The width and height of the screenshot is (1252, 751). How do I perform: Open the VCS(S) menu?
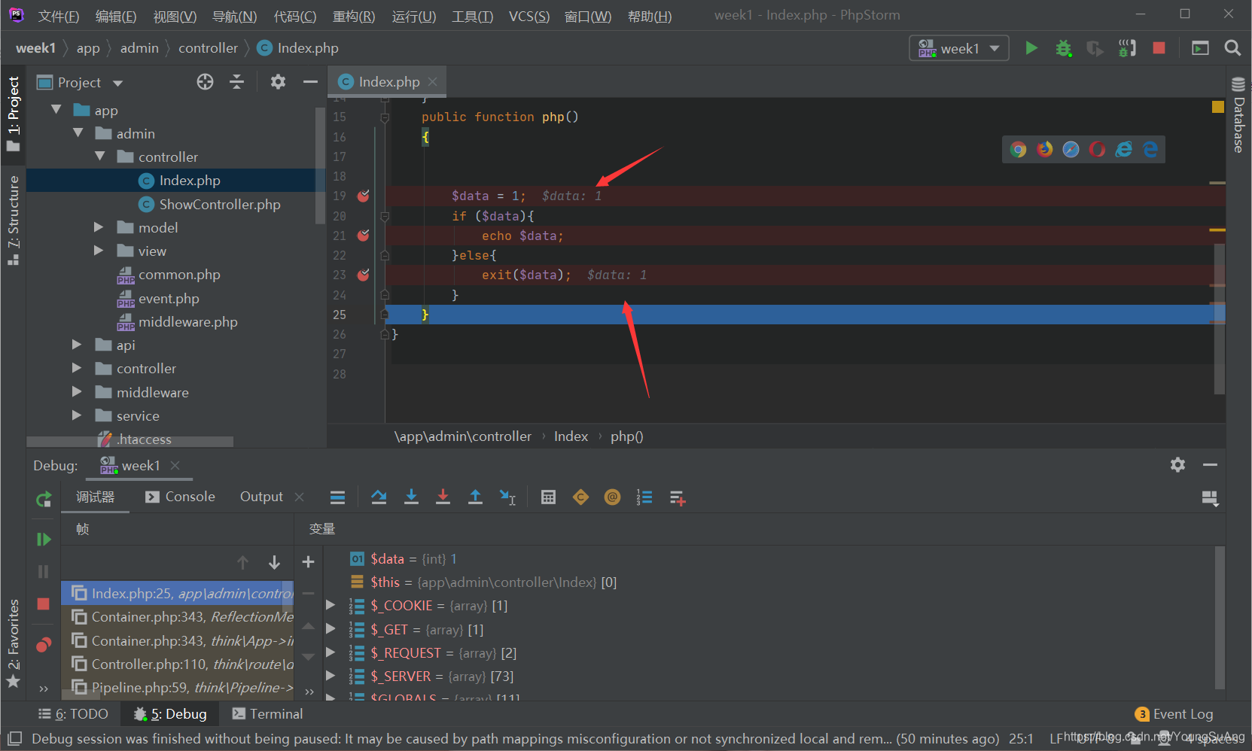click(x=529, y=16)
